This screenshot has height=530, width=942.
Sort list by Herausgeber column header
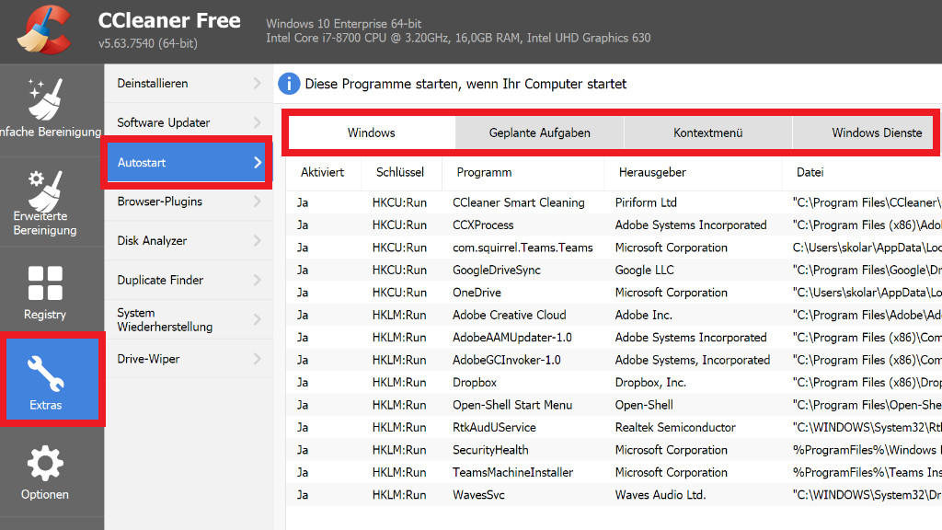coord(652,172)
